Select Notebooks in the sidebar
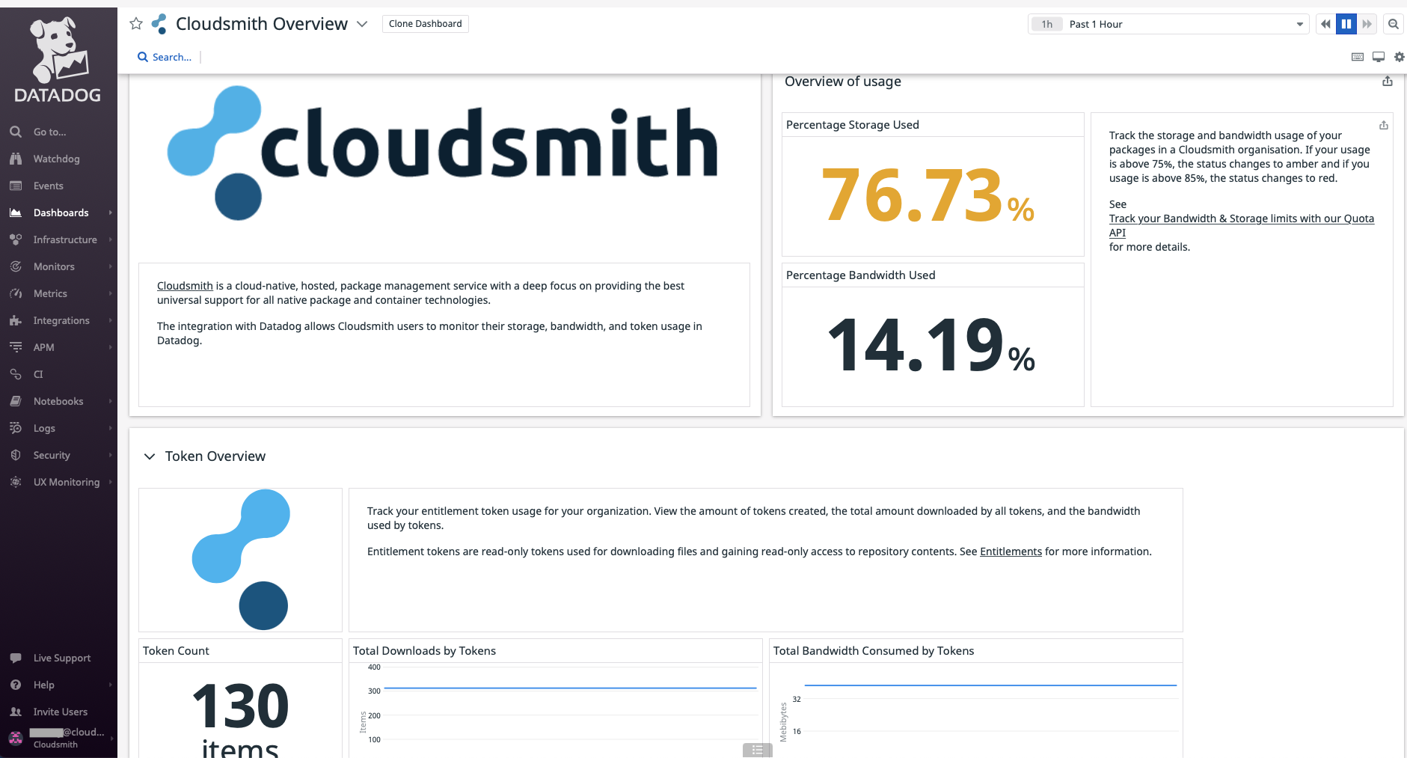This screenshot has width=1407, height=758. (x=58, y=401)
